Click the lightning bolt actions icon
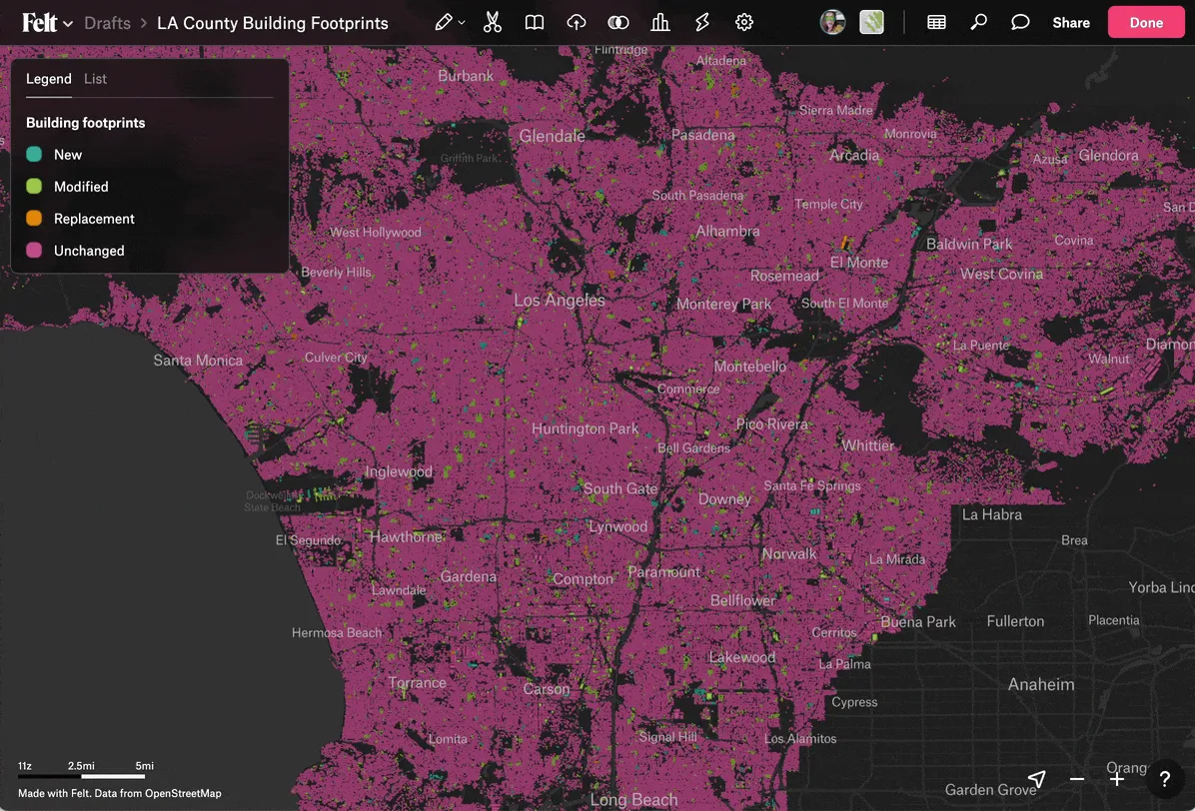The width and height of the screenshot is (1195, 811). click(x=701, y=22)
